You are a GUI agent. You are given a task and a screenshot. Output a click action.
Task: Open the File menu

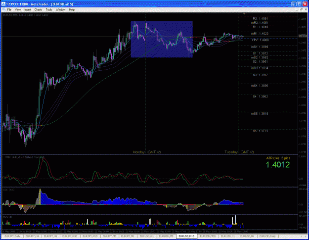9,10
